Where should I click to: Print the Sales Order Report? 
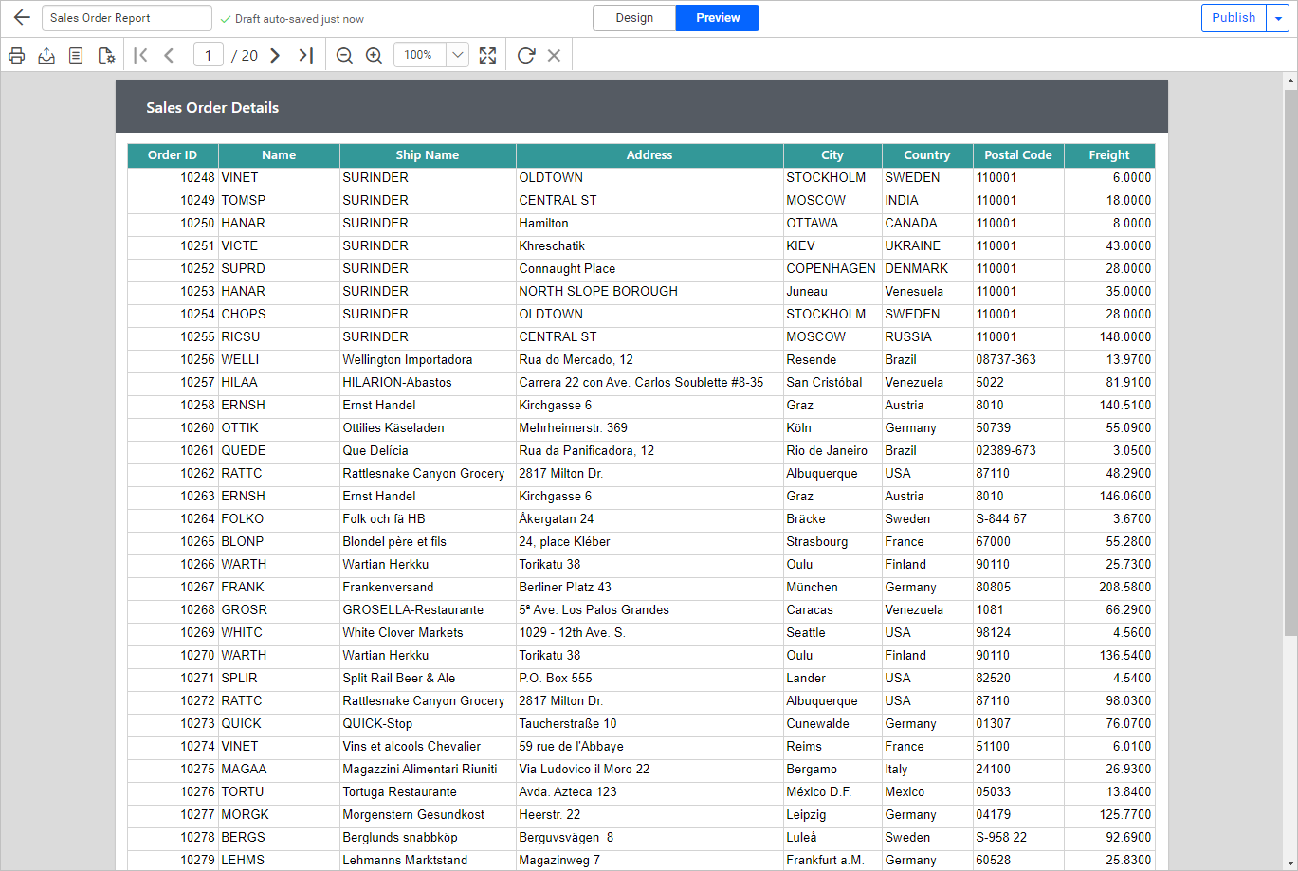(16, 55)
